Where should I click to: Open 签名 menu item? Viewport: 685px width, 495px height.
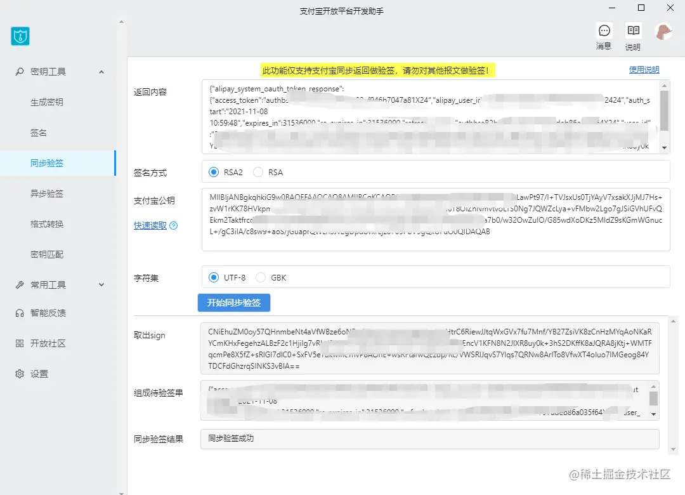coord(39,133)
